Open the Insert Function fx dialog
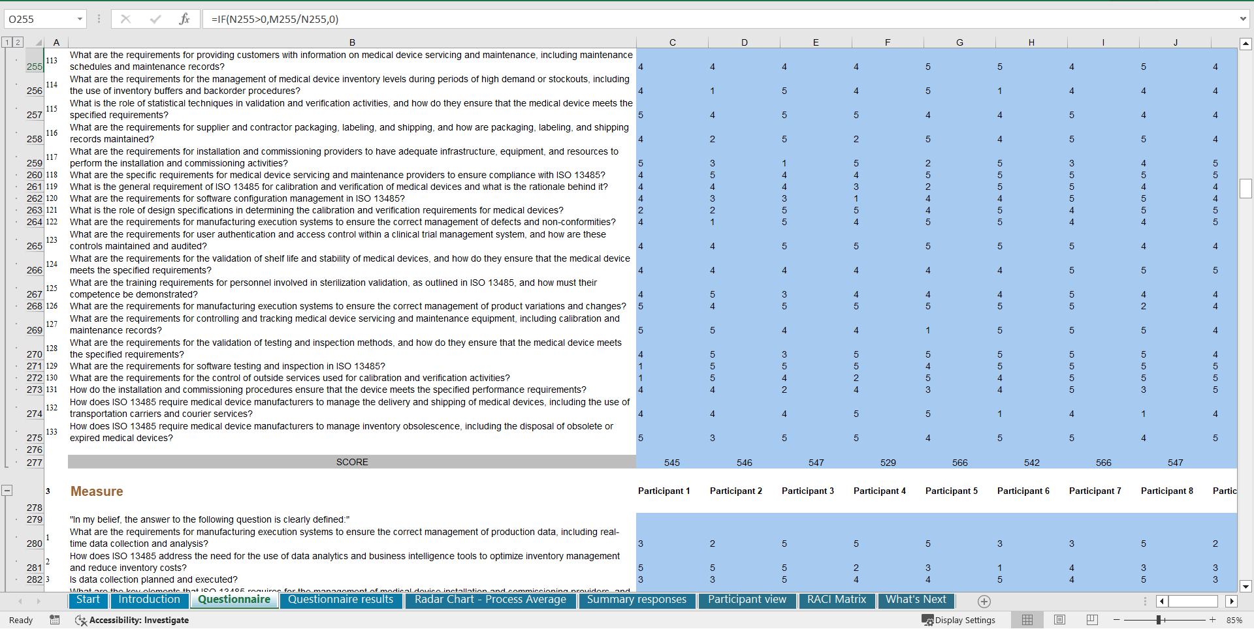The height and width of the screenshot is (629, 1254). 184,19
